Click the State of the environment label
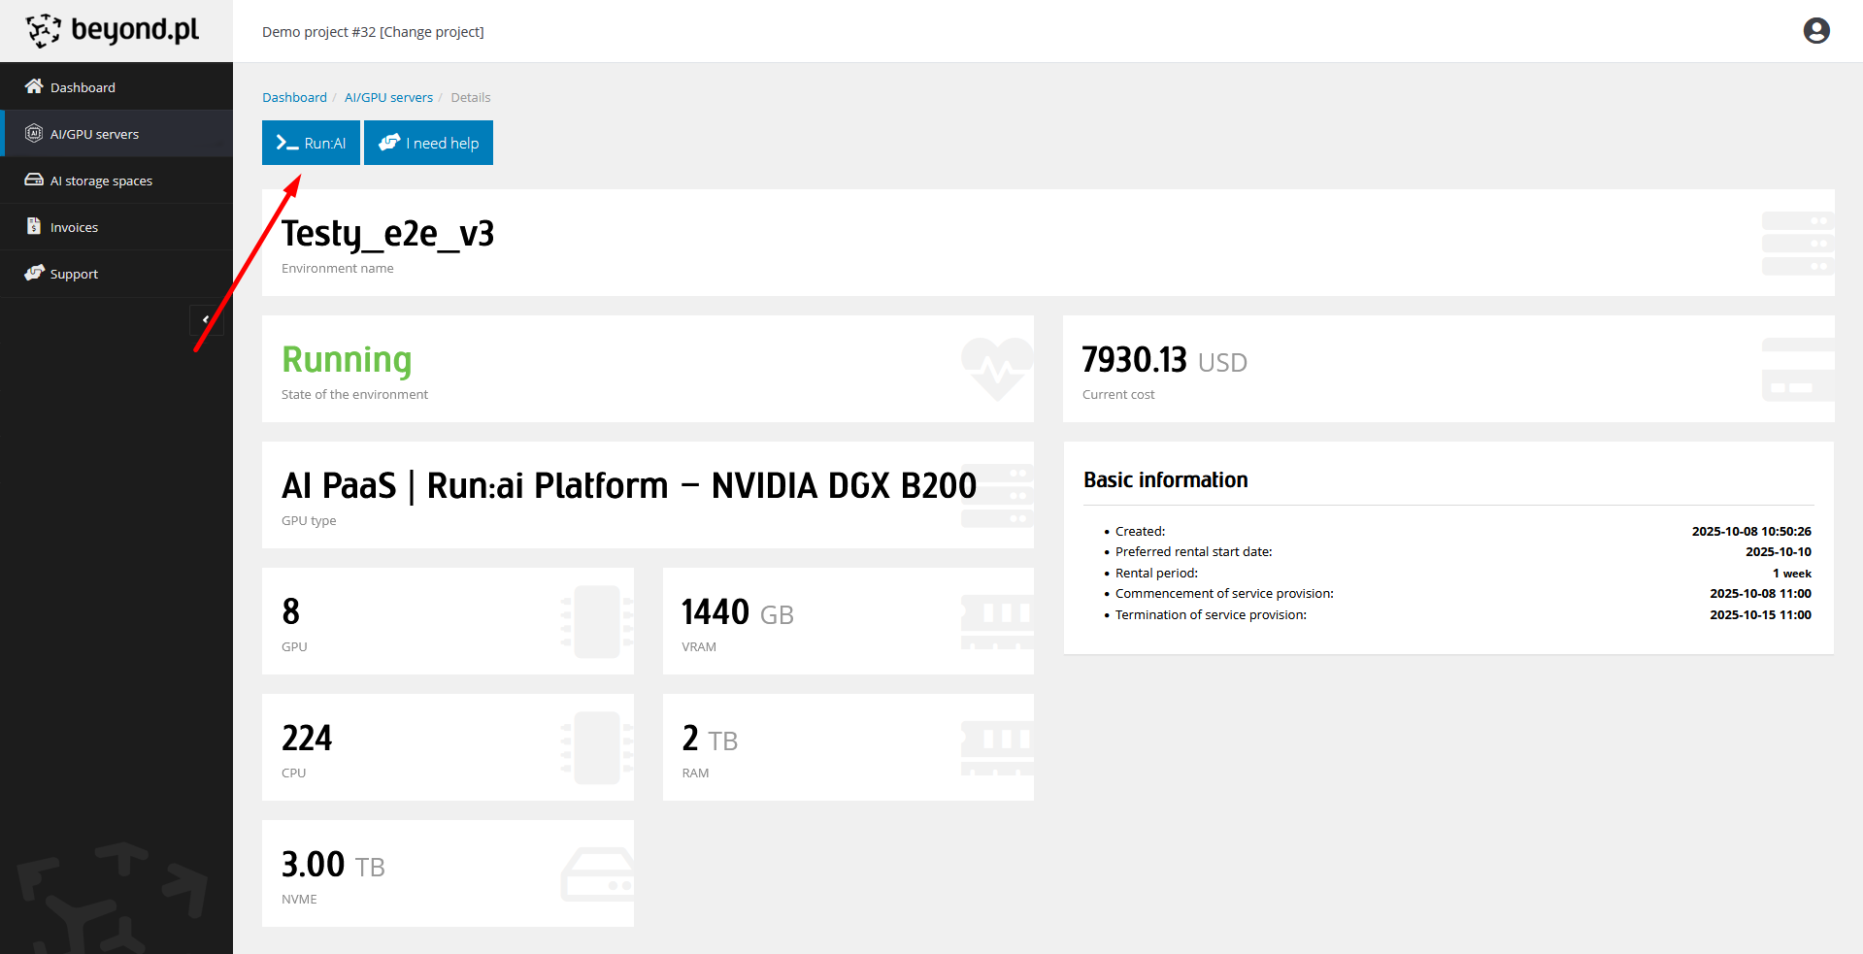 pos(354,395)
